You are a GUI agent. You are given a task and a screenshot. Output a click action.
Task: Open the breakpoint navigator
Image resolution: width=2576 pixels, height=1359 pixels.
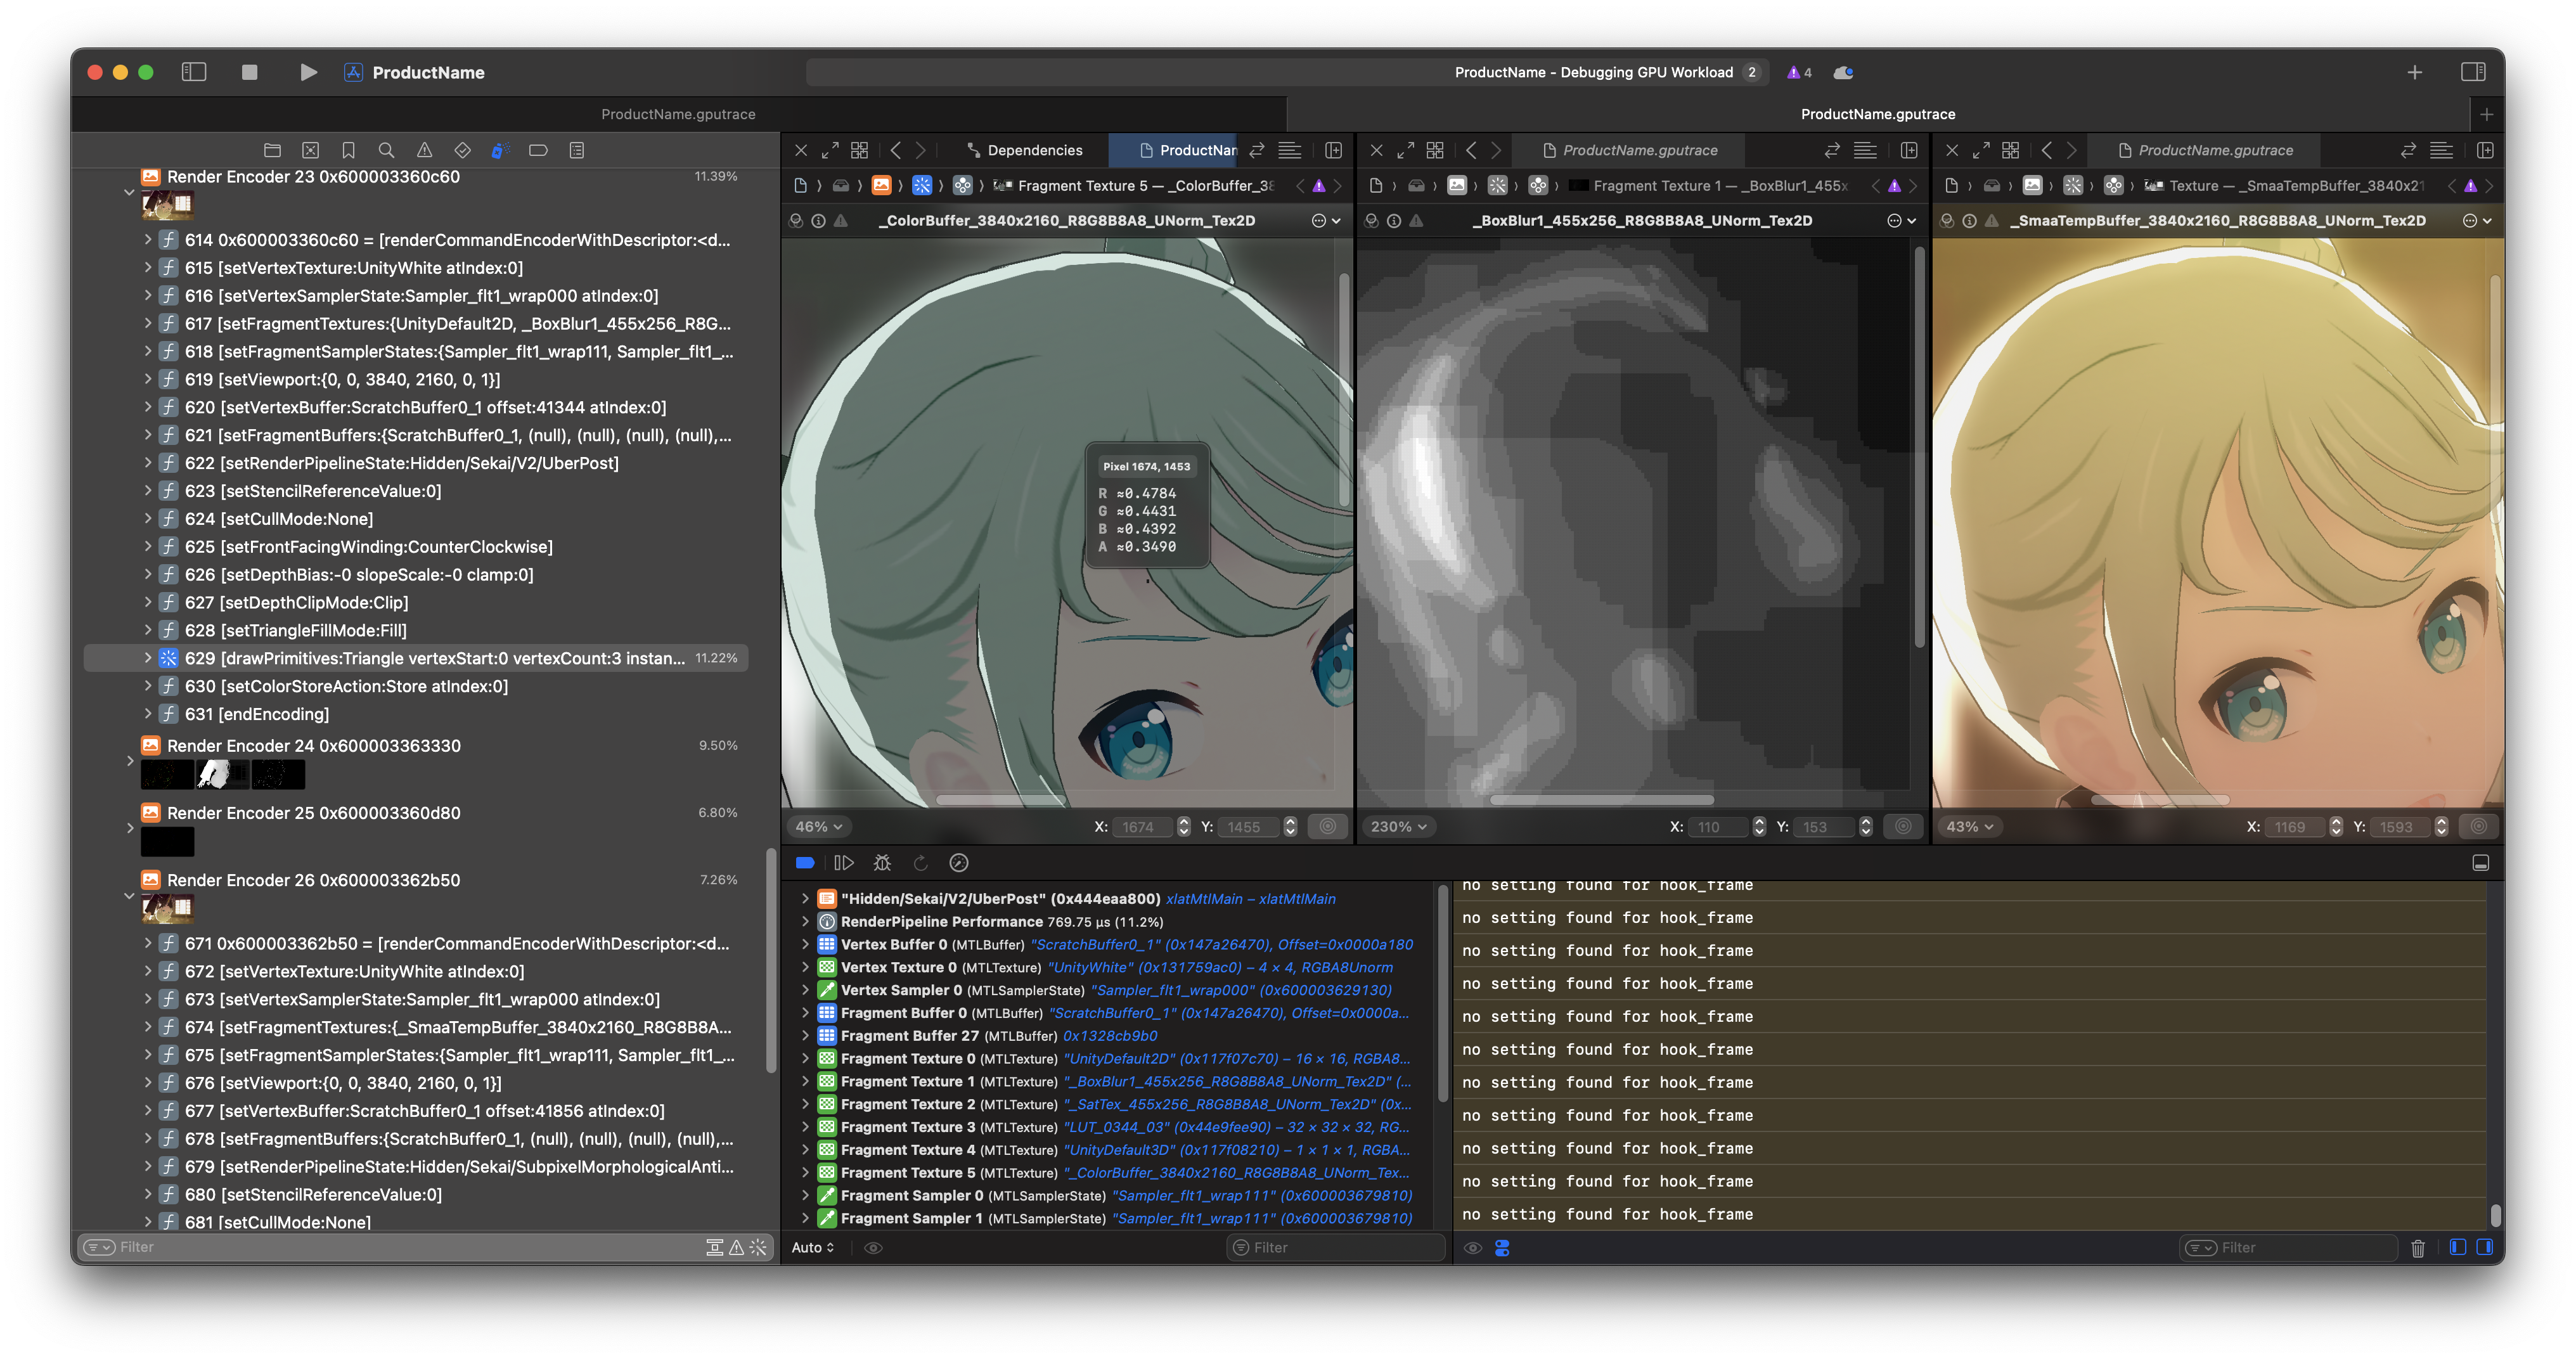point(538,150)
